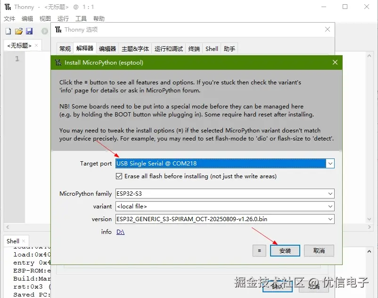This screenshot has width=378, height=298.
Task: Switch to the Shell options tab
Action: 212,49
